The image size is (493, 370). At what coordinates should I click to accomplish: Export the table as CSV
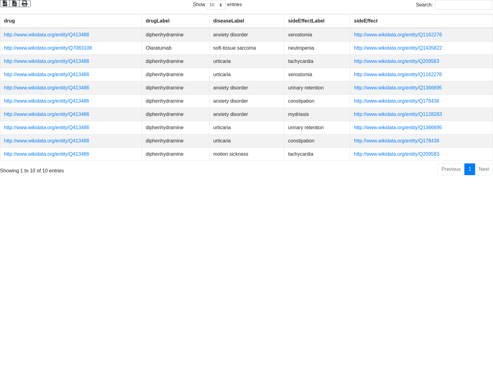(x=5, y=4)
